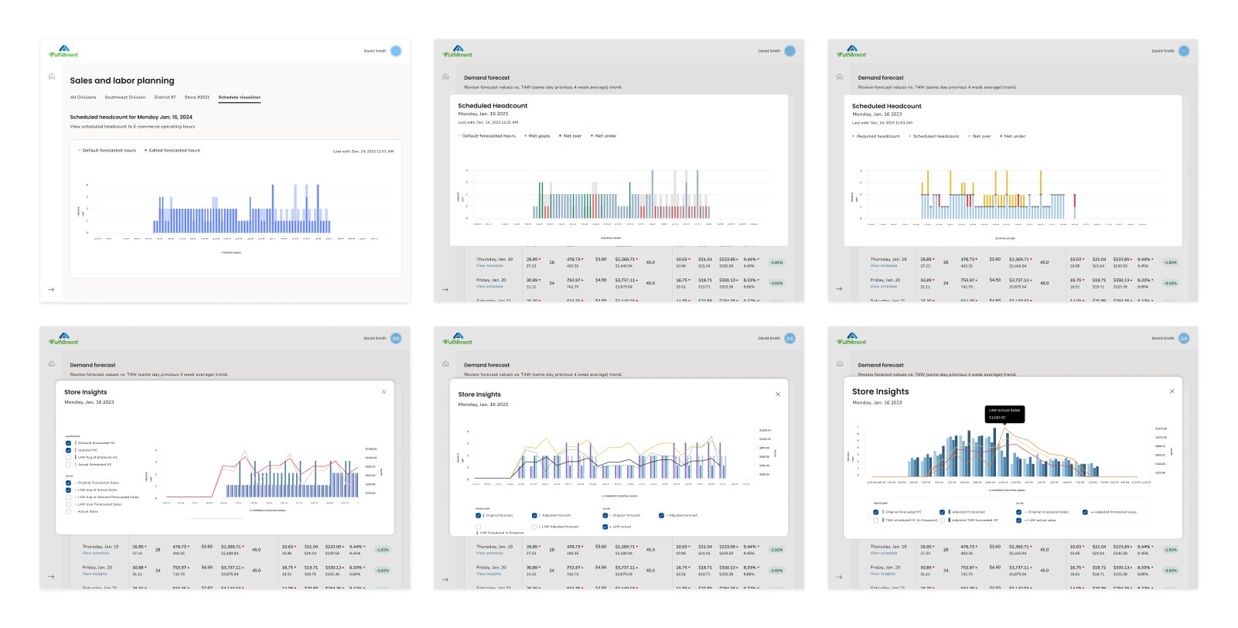Check the Adjusted T4W forecasted HC box

tap(942, 520)
